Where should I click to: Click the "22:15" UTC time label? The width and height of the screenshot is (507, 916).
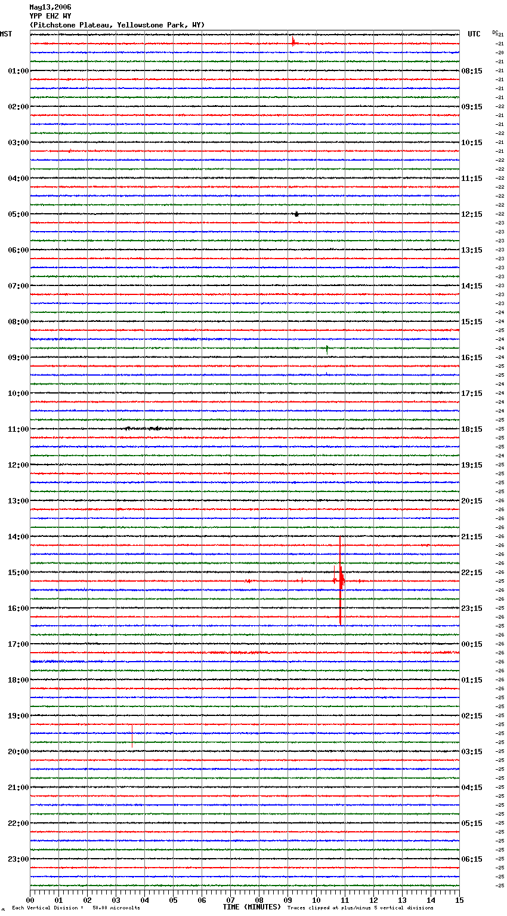(472, 573)
